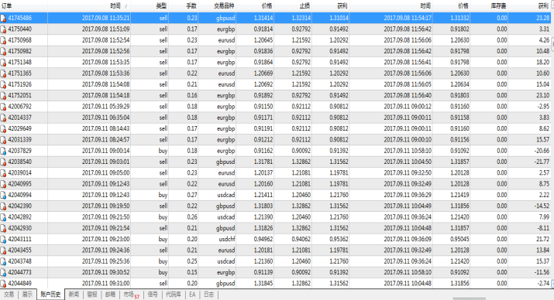Click loss value -20.66 for order 42037829

542,151
